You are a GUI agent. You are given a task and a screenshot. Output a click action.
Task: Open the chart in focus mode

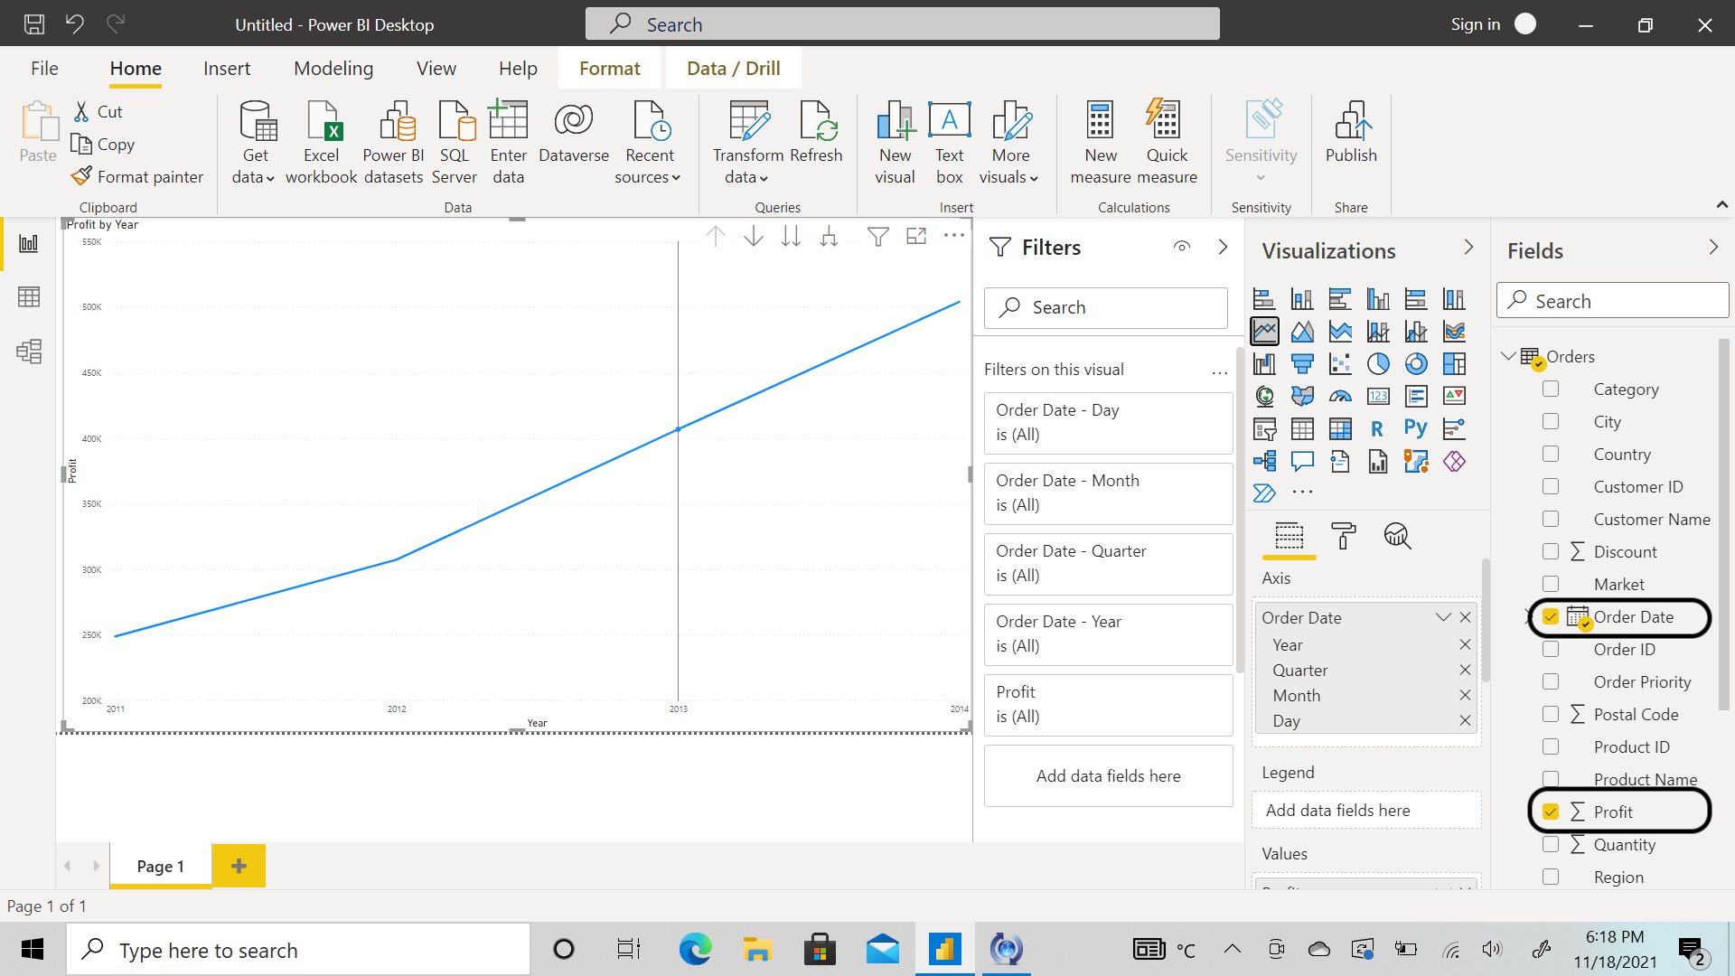tap(915, 236)
